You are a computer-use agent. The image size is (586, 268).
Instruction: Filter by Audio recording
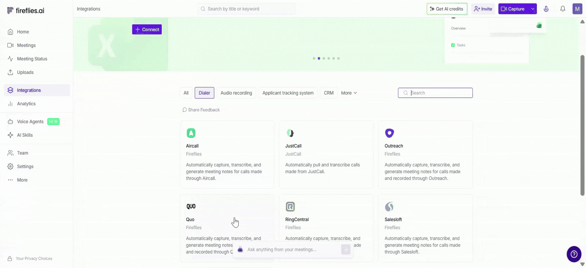pyautogui.click(x=236, y=93)
